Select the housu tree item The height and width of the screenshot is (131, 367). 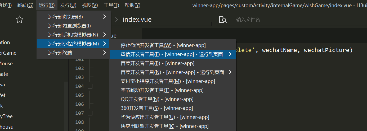(x=7, y=127)
